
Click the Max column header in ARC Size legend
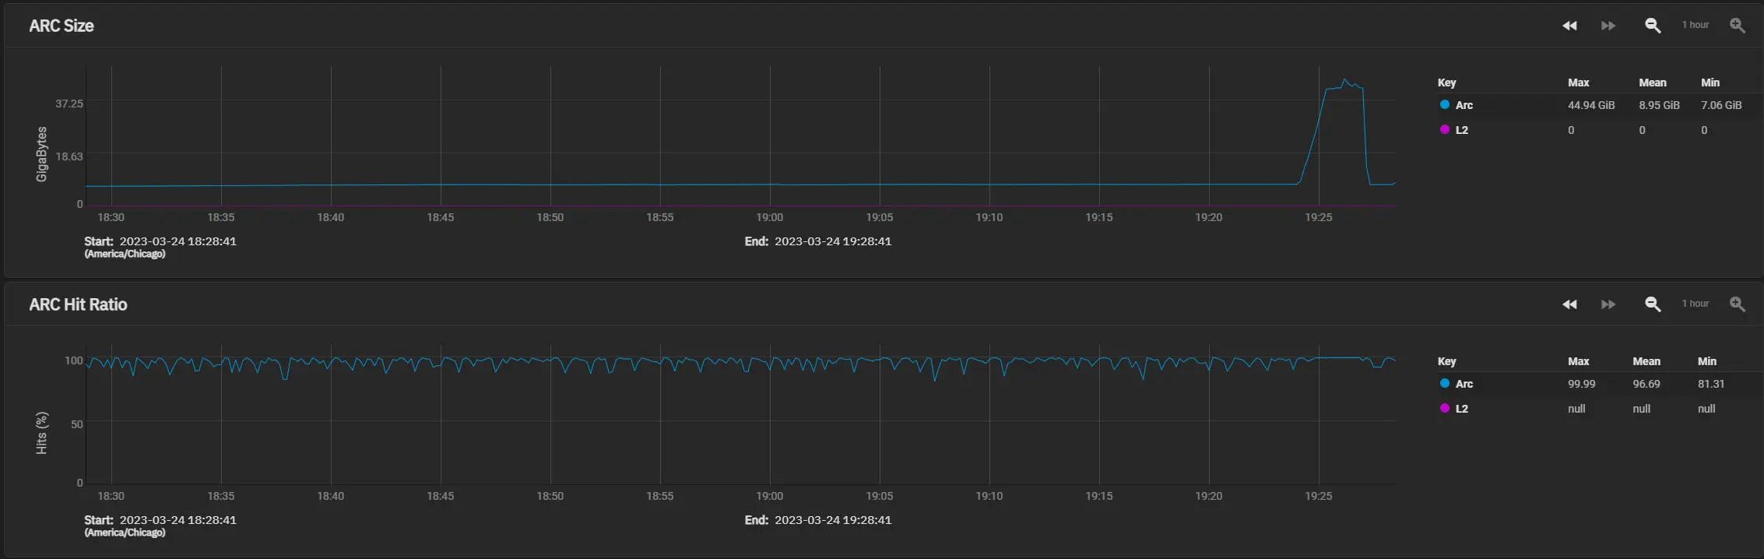click(x=1579, y=83)
